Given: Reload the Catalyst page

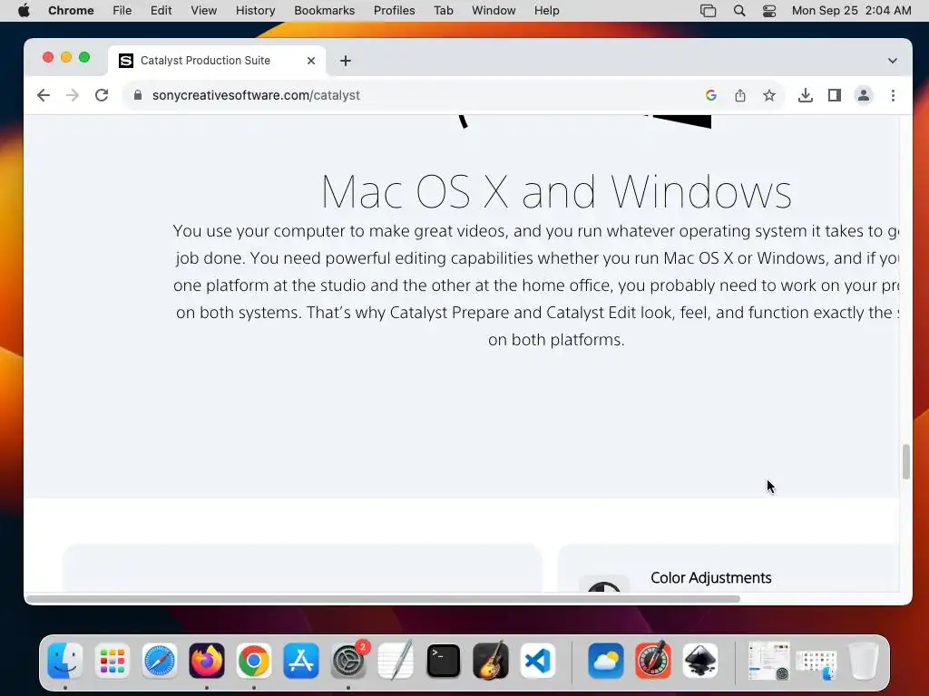Looking at the screenshot, I should pos(102,95).
